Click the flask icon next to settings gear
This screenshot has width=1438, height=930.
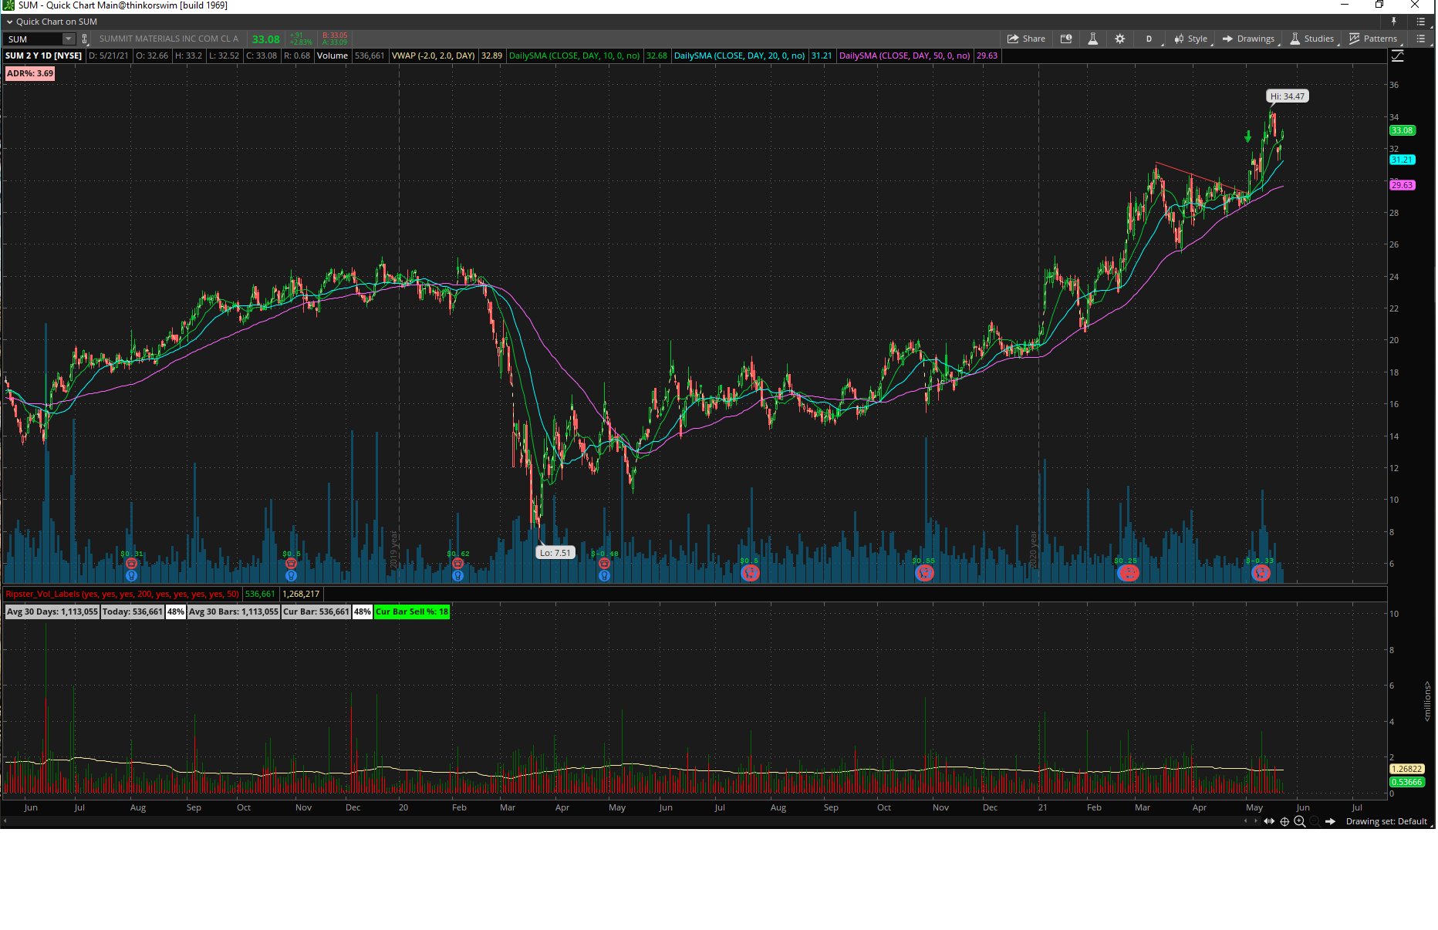[1092, 39]
